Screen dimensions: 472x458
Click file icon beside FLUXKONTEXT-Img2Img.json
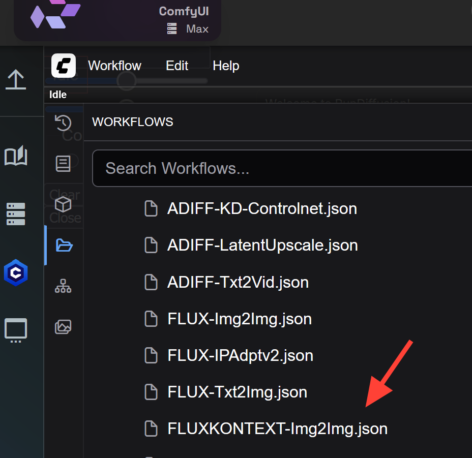151,429
